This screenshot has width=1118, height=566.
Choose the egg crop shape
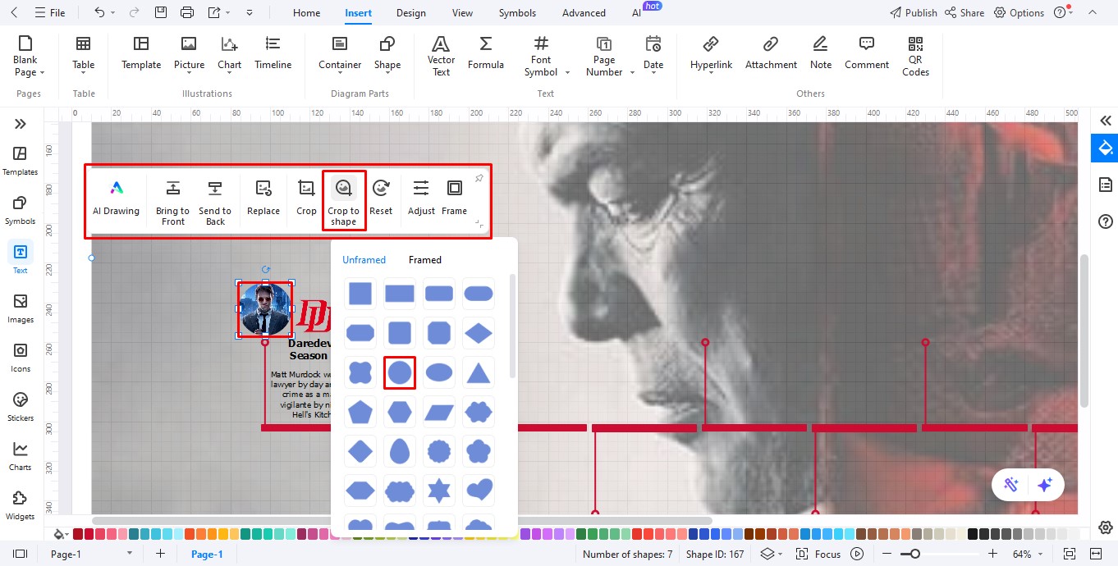pyautogui.click(x=400, y=451)
